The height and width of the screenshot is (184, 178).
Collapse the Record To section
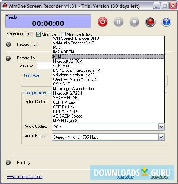click(8, 58)
